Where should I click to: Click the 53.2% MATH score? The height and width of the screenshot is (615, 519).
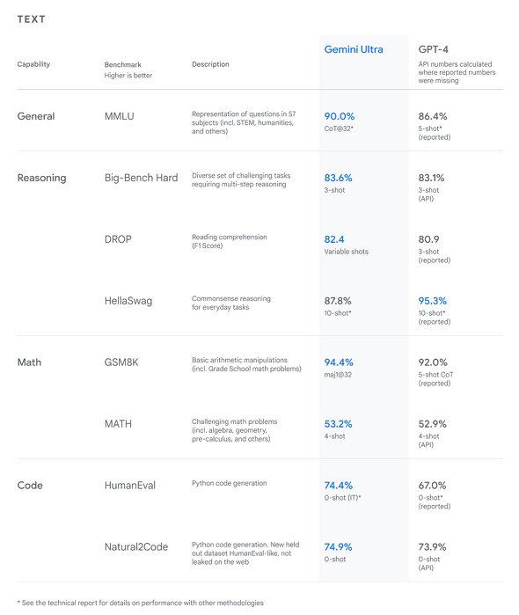coord(338,423)
